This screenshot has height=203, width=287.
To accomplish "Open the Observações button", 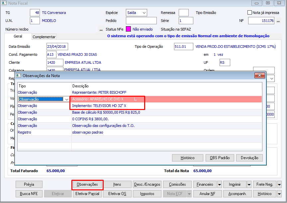I will coord(87,184).
